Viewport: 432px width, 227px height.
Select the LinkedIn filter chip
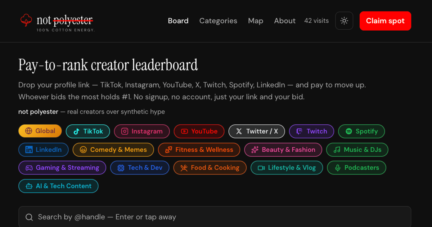click(x=43, y=150)
